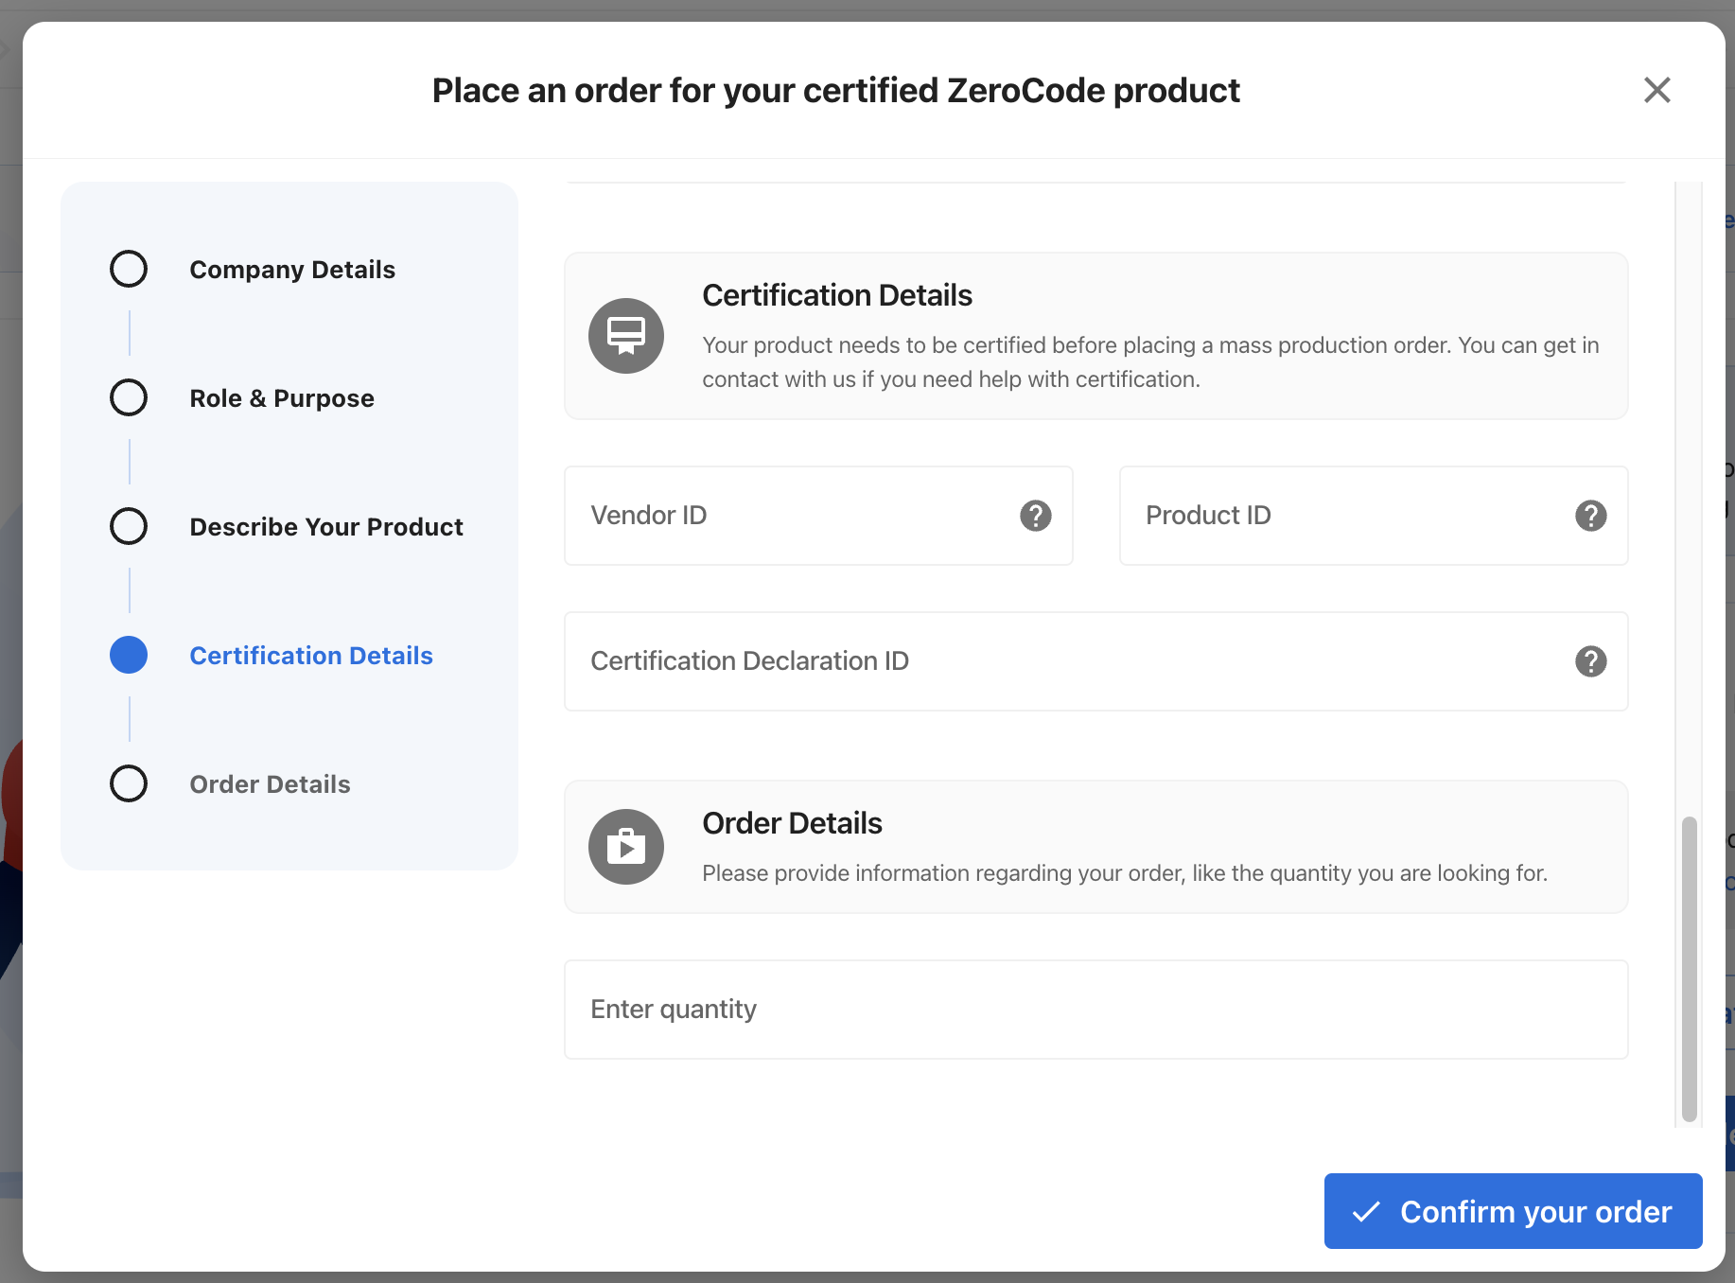The image size is (1735, 1283).
Task: Click the Certification Declaration ID help icon
Action: (x=1590, y=661)
